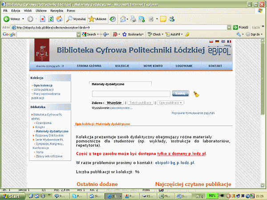Open Lista publikacji sidebar link
The height and width of the screenshot is (200, 267).
(44, 90)
